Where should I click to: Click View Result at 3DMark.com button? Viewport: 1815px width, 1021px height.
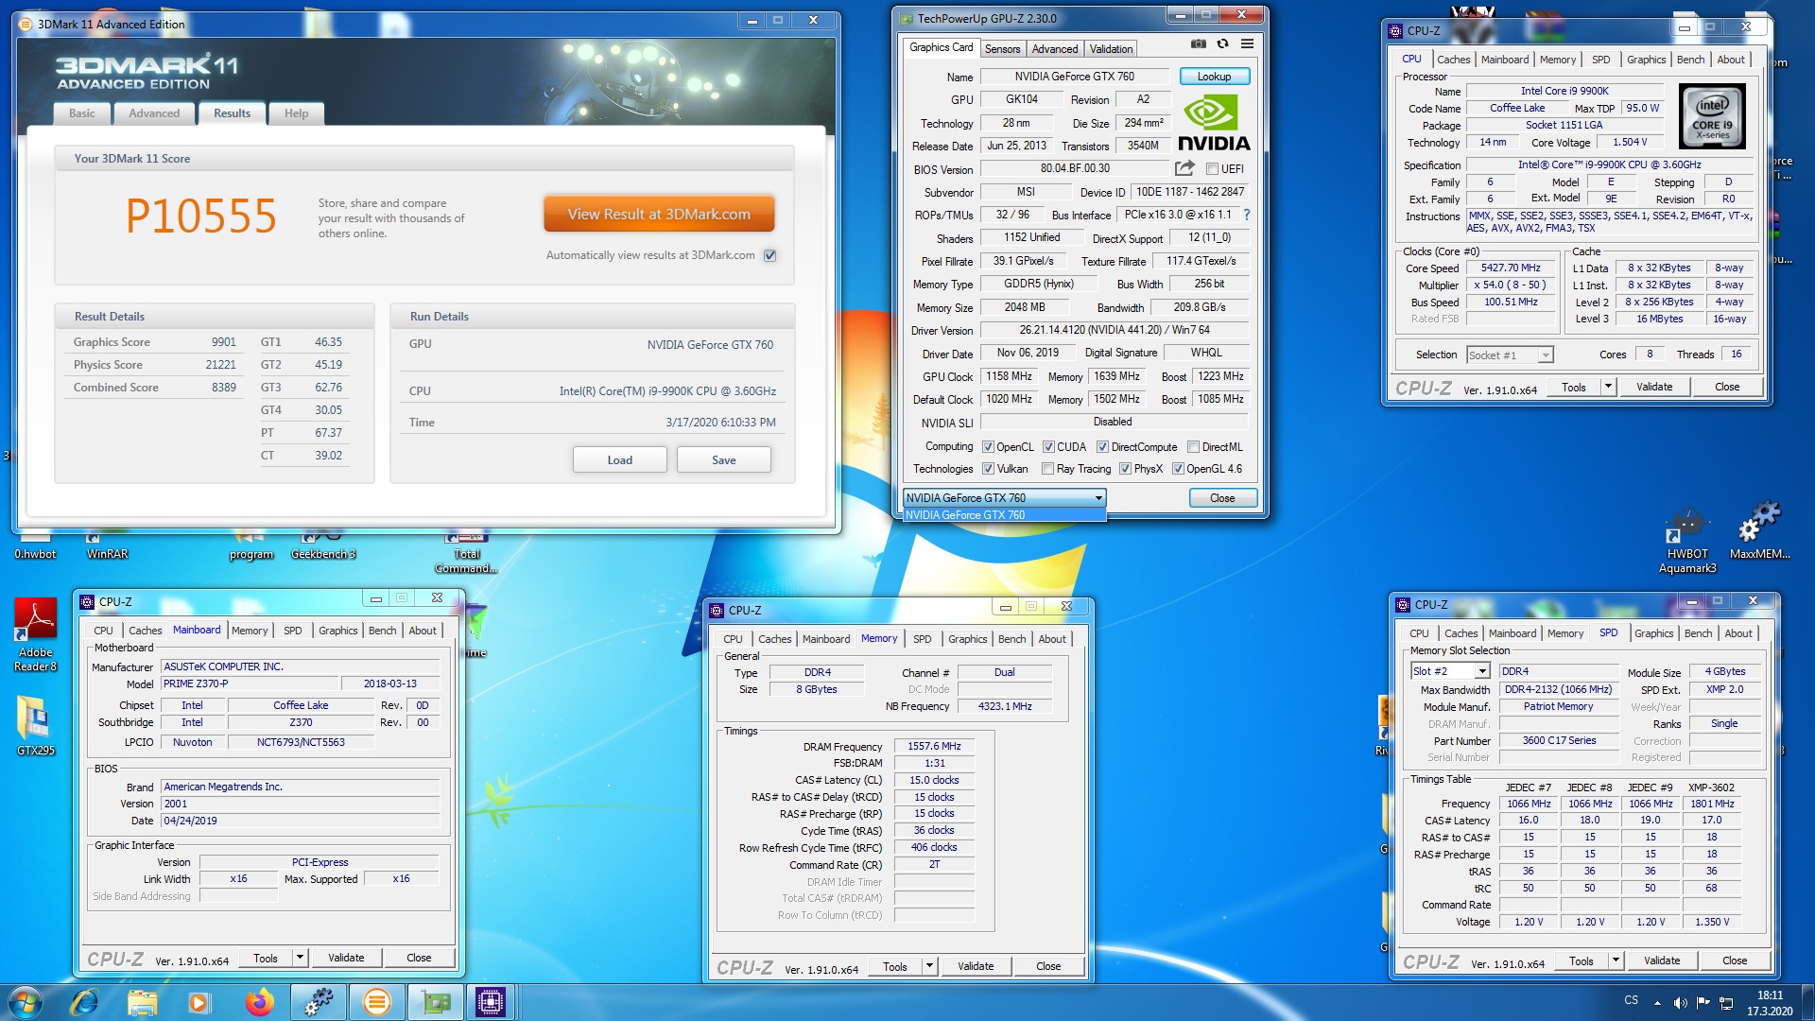[659, 215]
